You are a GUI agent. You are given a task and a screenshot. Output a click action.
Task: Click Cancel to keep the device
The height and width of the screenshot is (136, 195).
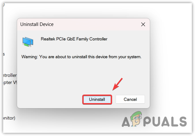130,99
